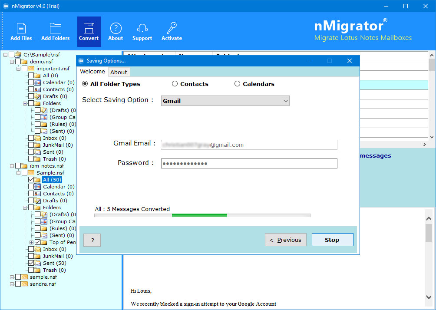This screenshot has width=436, height=310.
Task: Select the Calendars radio button
Action: point(237,84)
